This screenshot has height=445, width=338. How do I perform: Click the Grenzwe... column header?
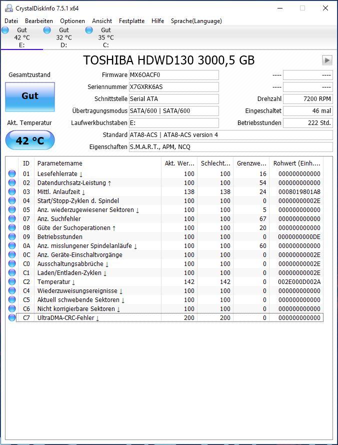tap(251, 163)
